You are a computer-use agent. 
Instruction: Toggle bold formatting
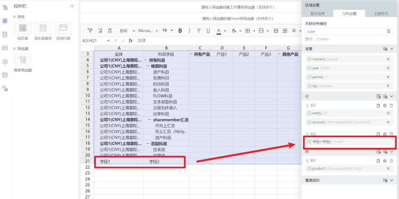[x=180, y=30]
